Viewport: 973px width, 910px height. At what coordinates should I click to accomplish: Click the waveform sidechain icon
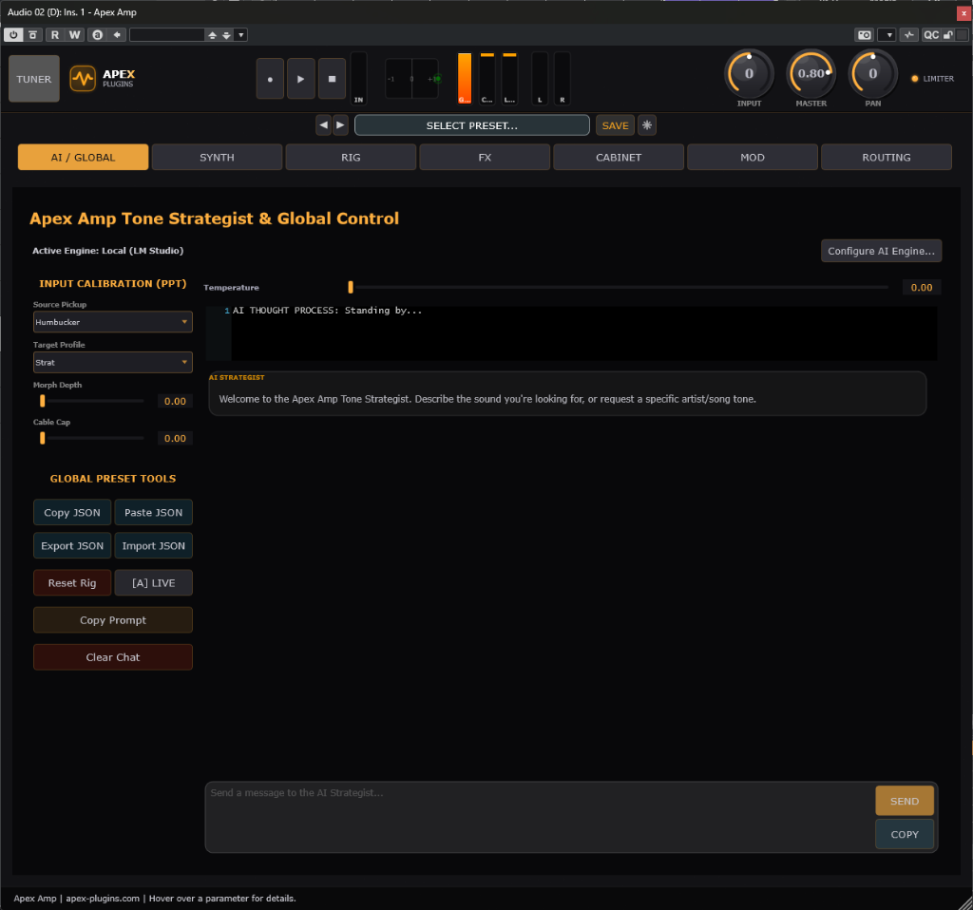coord(909,35)
